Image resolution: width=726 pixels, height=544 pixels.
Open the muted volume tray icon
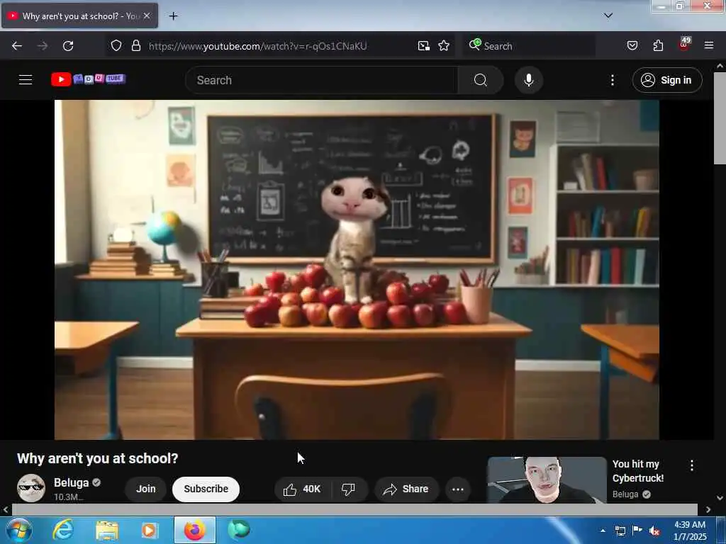pyautogui.click(x=654, y=531)
